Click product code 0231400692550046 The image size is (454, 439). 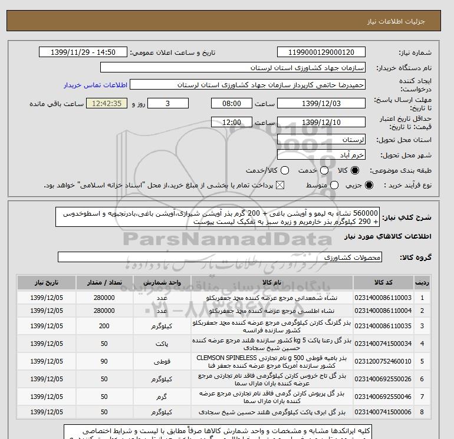(383, 397)
